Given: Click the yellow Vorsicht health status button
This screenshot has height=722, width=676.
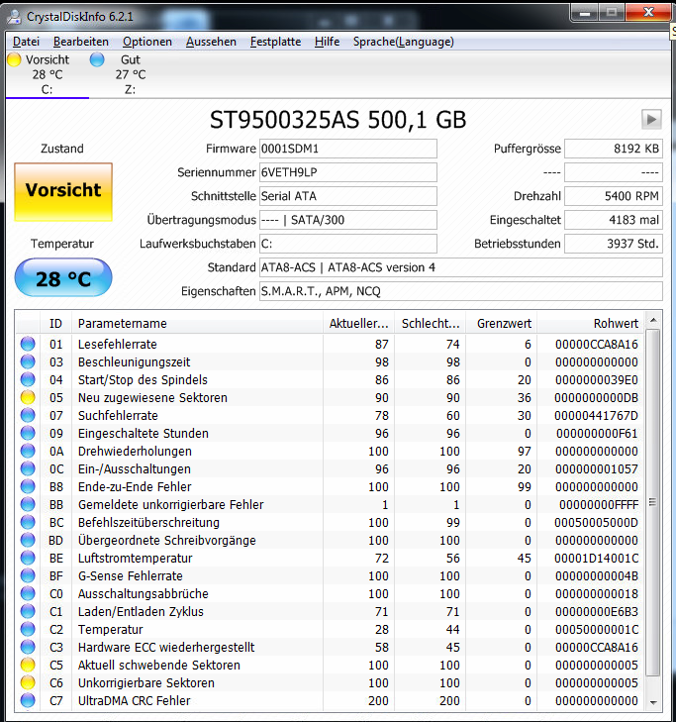Looking at the screenshot, I should point(63,191).
